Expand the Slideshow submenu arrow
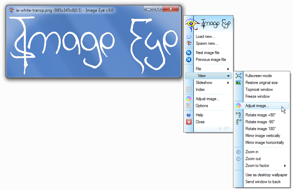The image size is (293, 190). coord(228,83)
